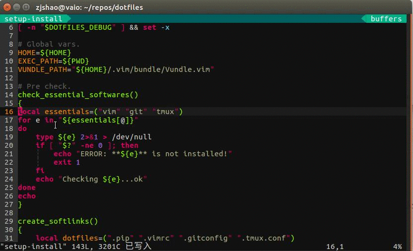
Task: Click the dotfiles array variable name
Action: [80, 238]
